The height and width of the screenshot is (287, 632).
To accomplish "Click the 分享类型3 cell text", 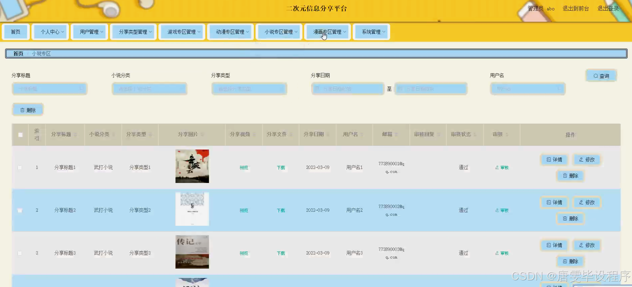I will click(x=140, y=253).
